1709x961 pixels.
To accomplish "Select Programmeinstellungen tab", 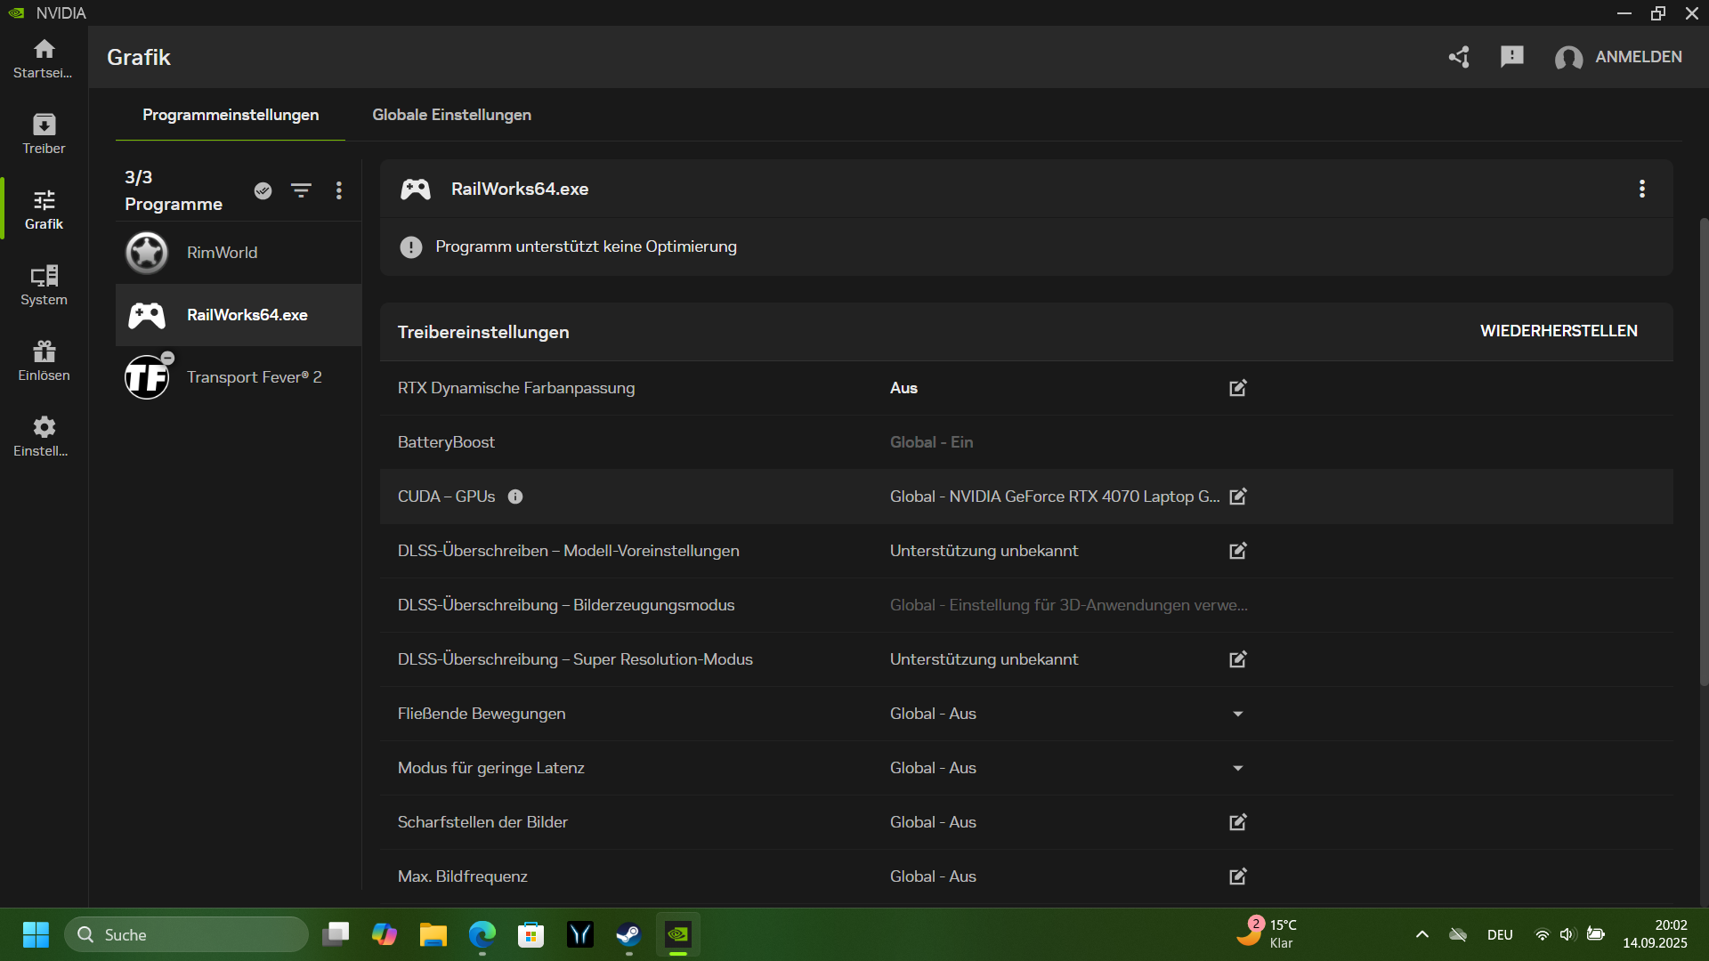I will 231,115.
